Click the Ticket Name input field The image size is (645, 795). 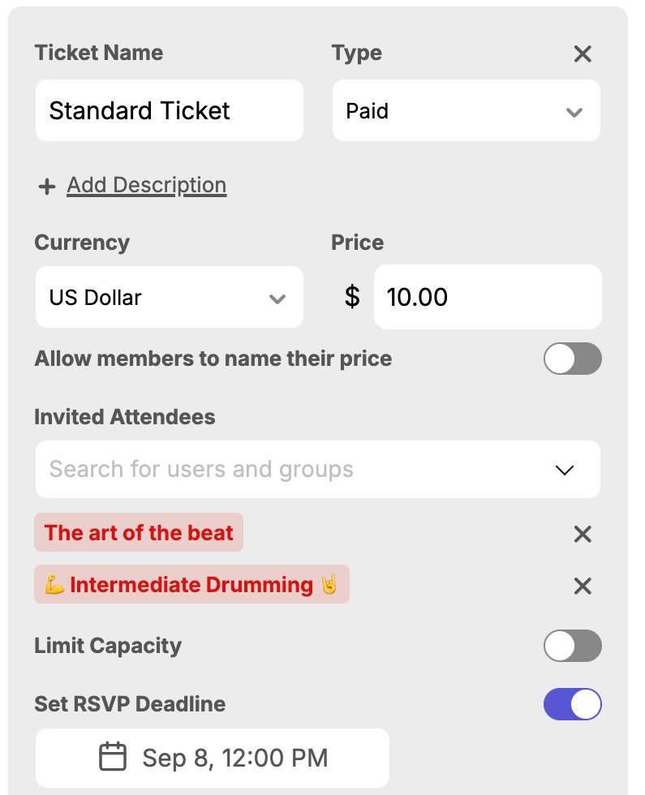pos(169,111)
